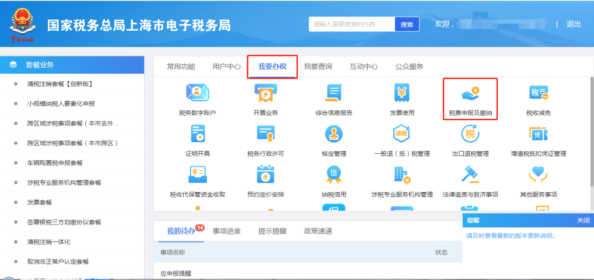Select the 出口退税管理 icon
Image resolution: width=594 pixels, height=280 pixels.
(470, 135)
